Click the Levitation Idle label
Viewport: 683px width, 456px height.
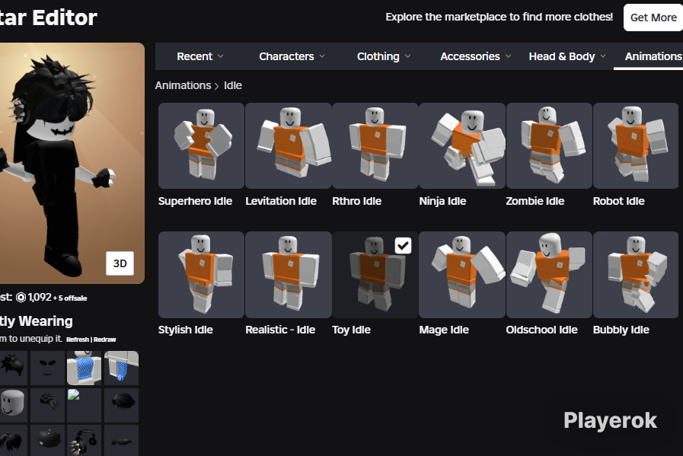[281, 201]
